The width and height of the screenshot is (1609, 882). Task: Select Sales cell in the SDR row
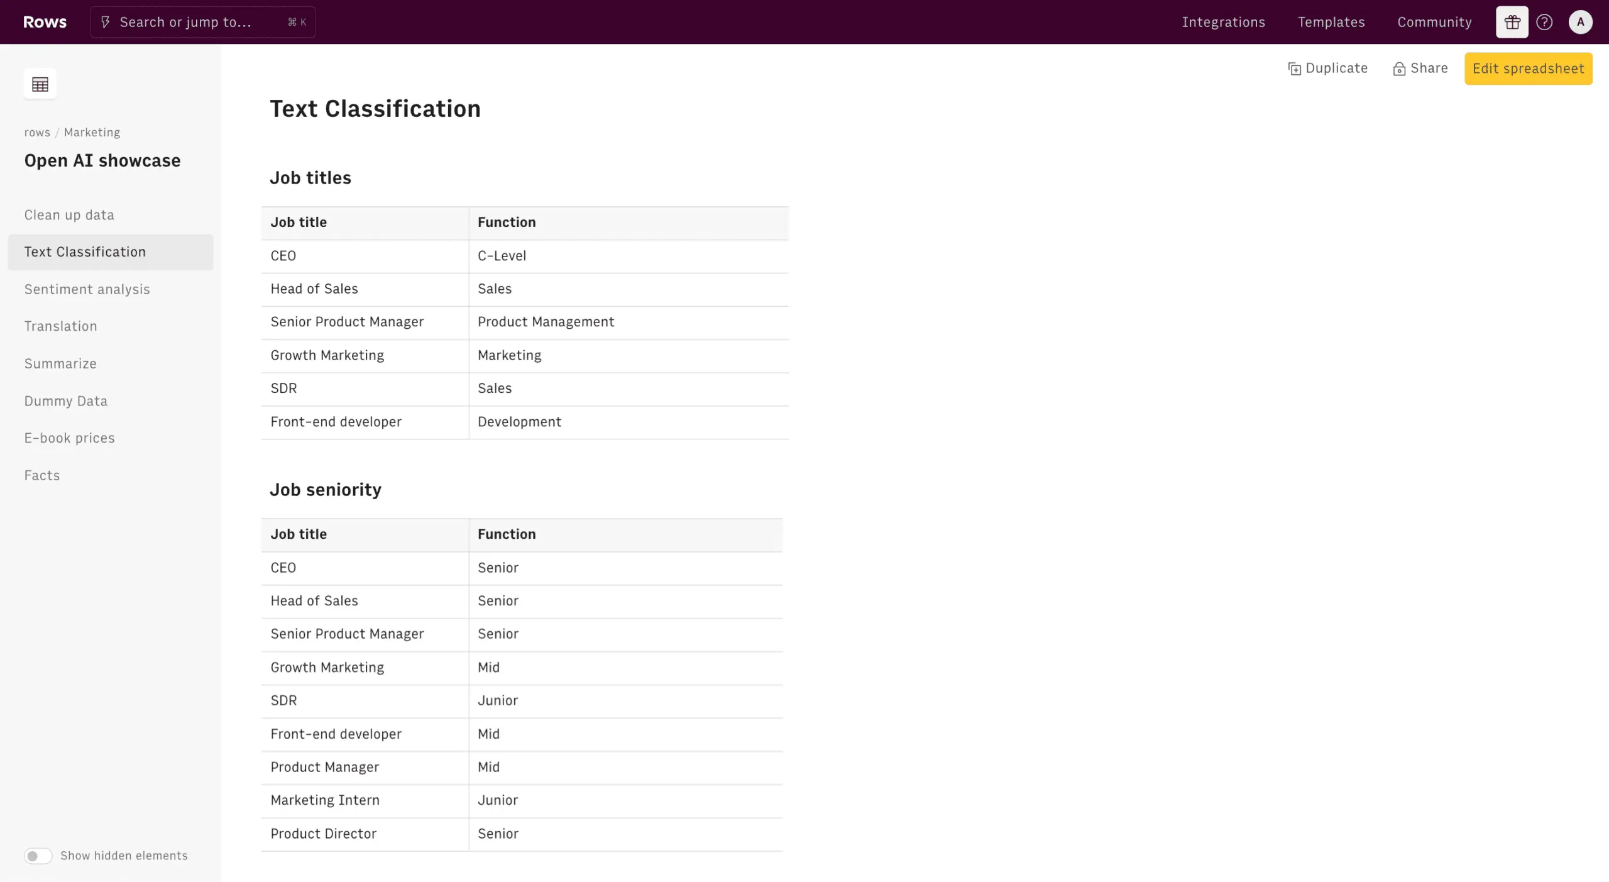click(629, 389)
